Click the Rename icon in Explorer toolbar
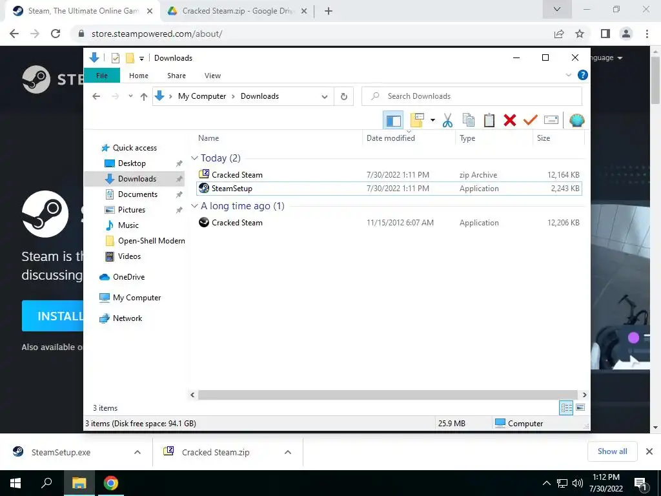The height and width of the screenshot is (496, 661). [551, 120]
